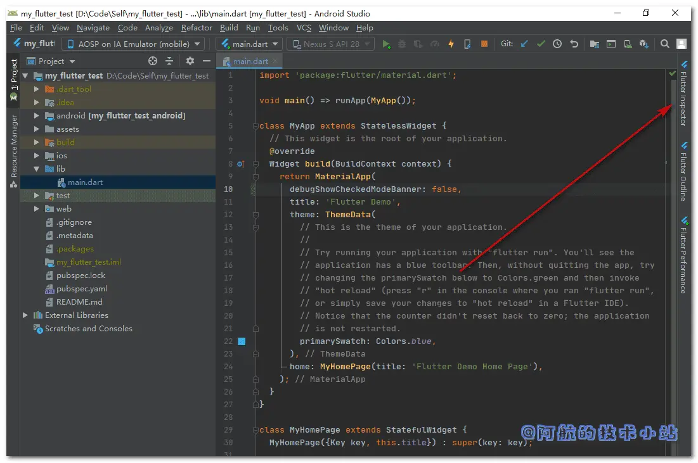Open pubspec.yaml in the project tree
This screenshot has width=698, height=463.
[x=81, y=289]
